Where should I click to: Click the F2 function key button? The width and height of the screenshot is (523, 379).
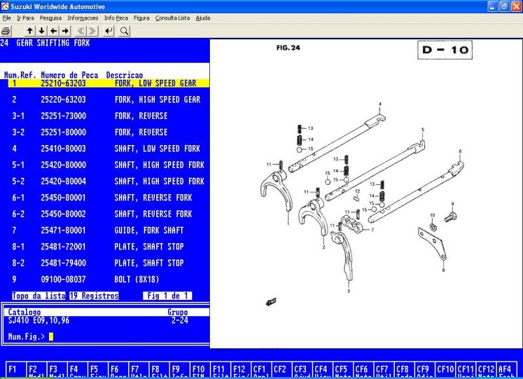tap(37, 369)
